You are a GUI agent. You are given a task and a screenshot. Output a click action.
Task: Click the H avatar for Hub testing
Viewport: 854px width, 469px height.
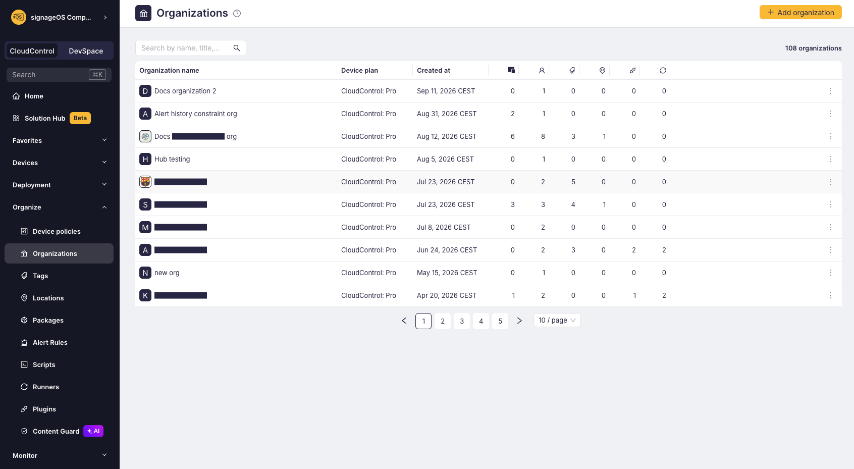click(145, 159)
